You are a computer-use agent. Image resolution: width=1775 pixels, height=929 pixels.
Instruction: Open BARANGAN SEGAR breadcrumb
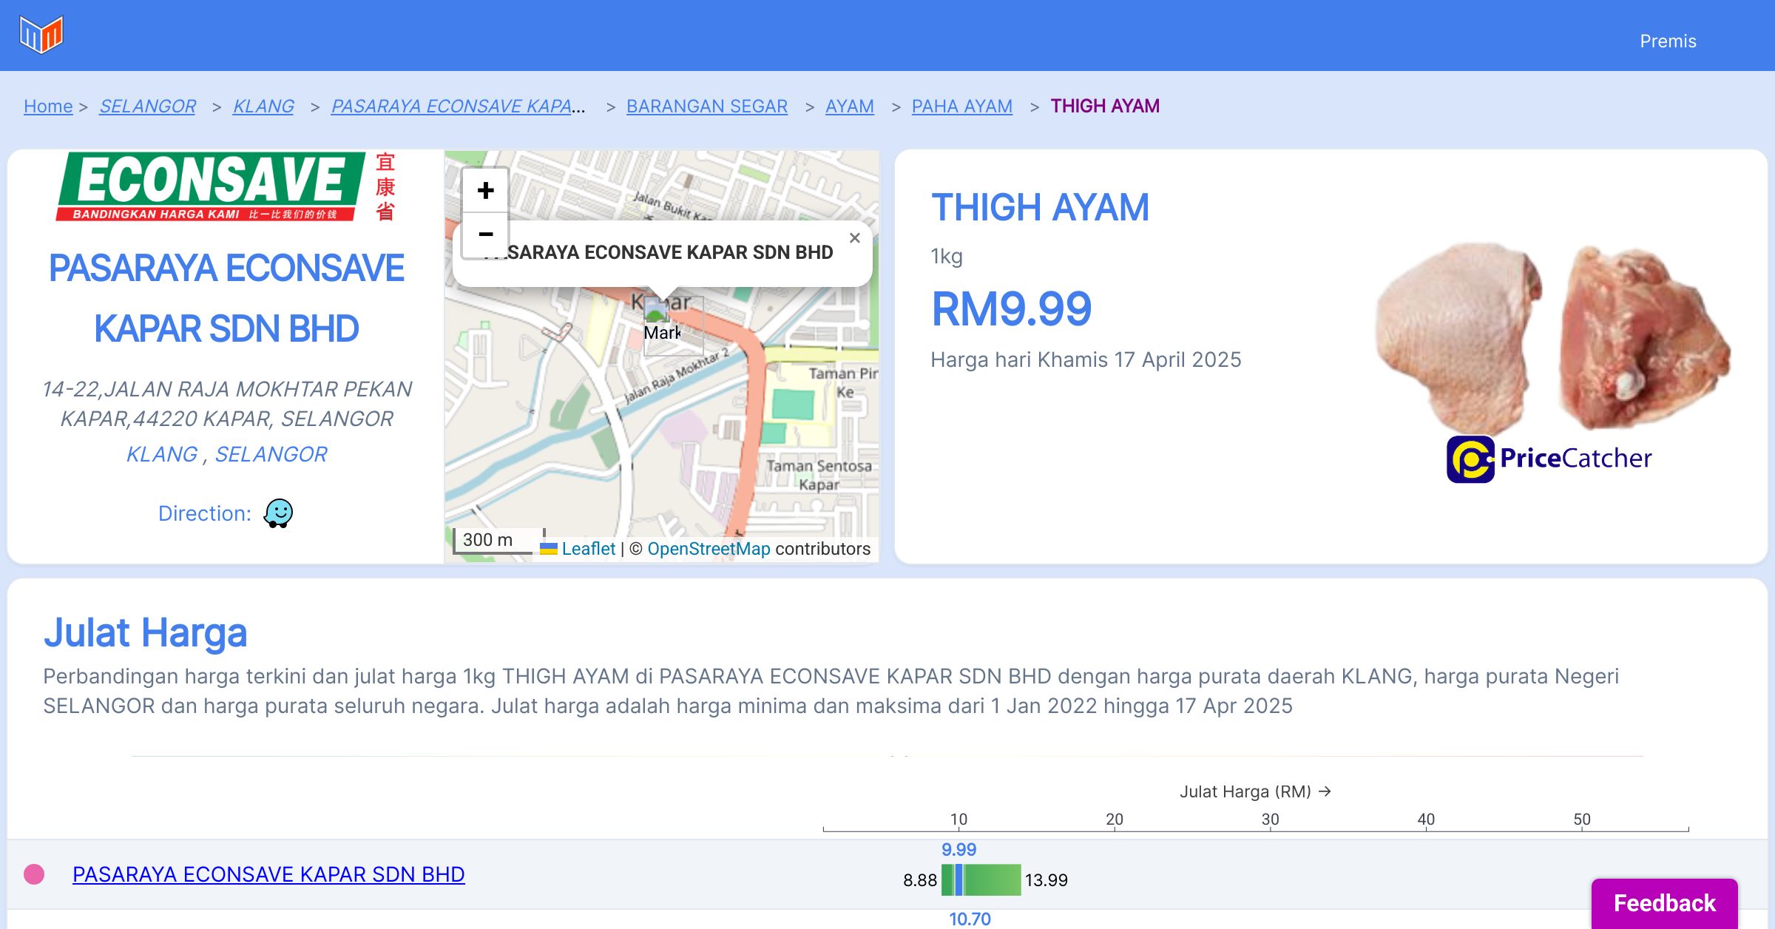coord(707,107)
